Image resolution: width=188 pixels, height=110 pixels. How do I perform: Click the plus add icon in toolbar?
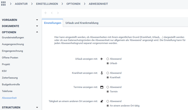(45, 13)
